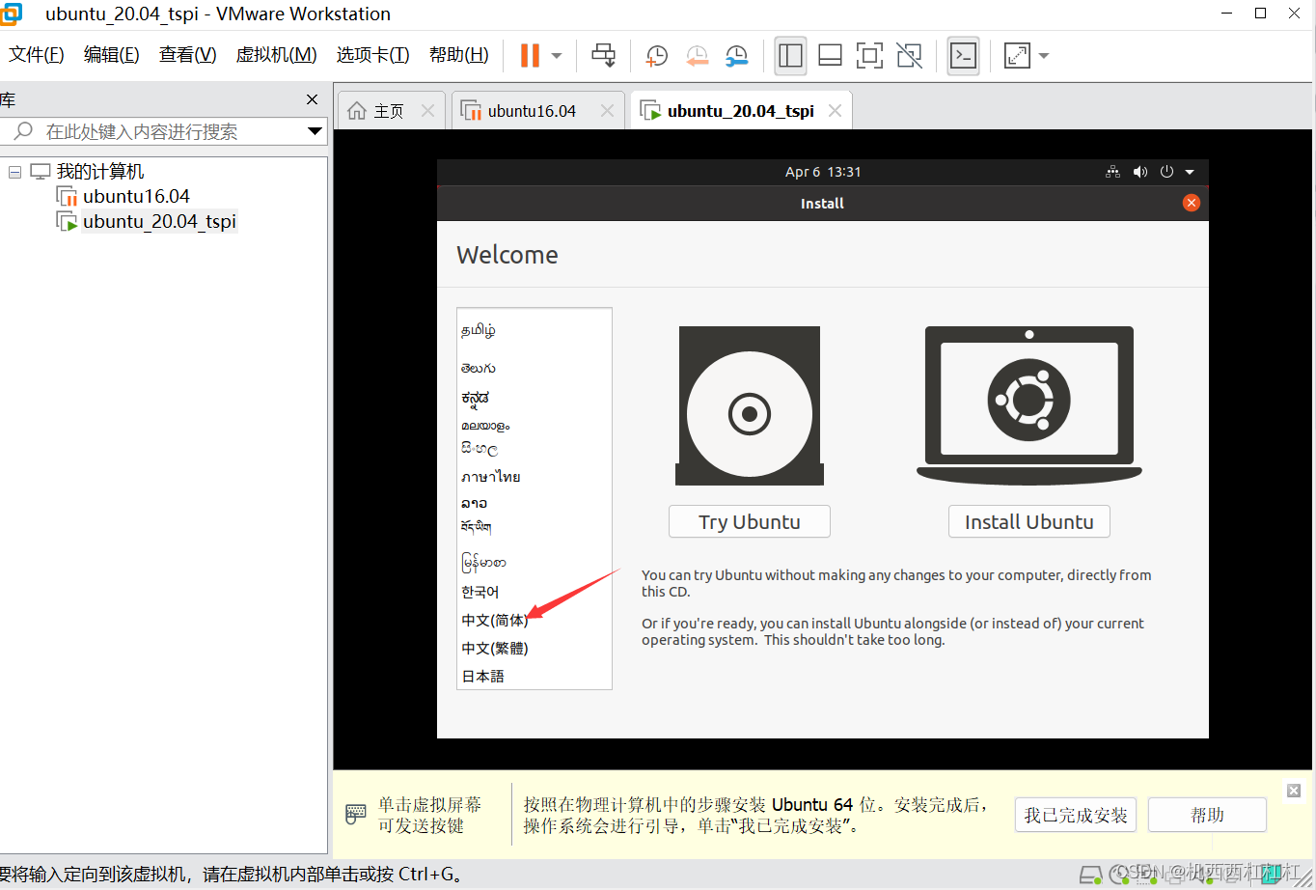Close the ubuntu_20.04_tspi tab
1316x890 pixels.
point(836,111)
